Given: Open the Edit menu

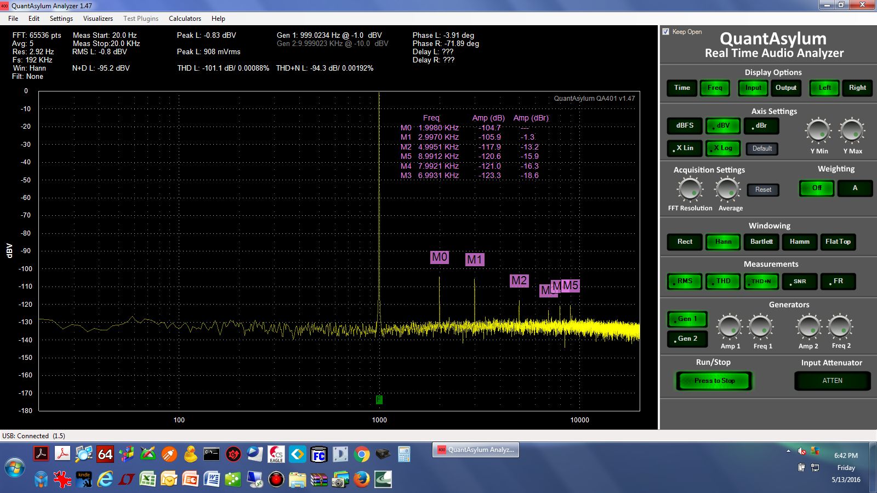Looking at the screenshot, I should [34, 18].
